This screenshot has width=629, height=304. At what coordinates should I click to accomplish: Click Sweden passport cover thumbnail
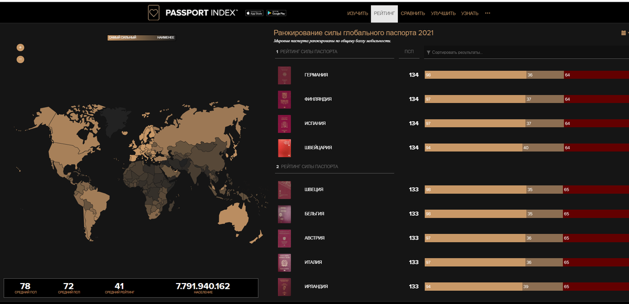point(284,190)
